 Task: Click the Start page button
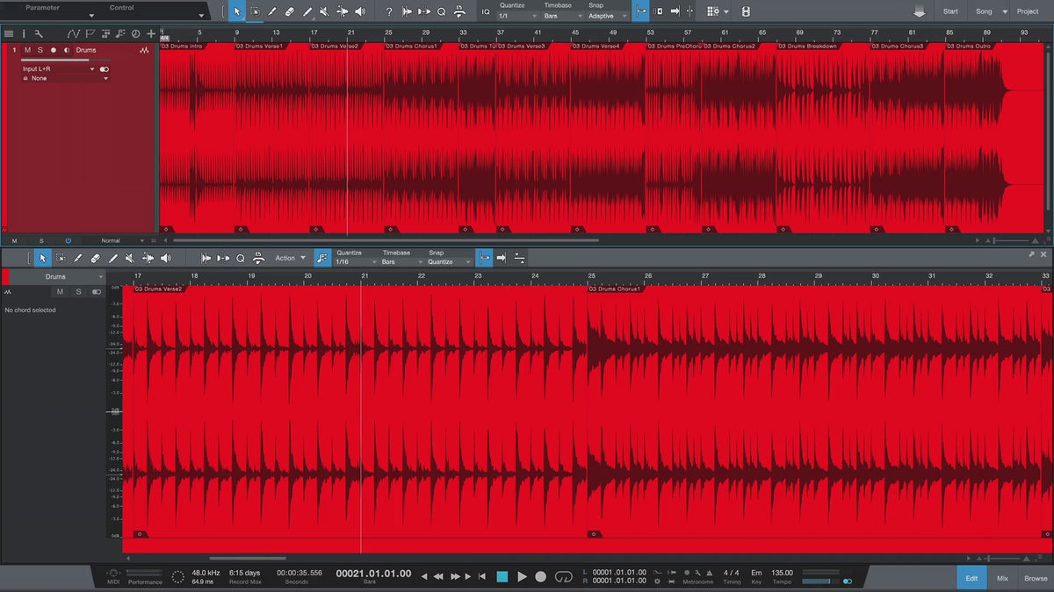coord(950,11)
